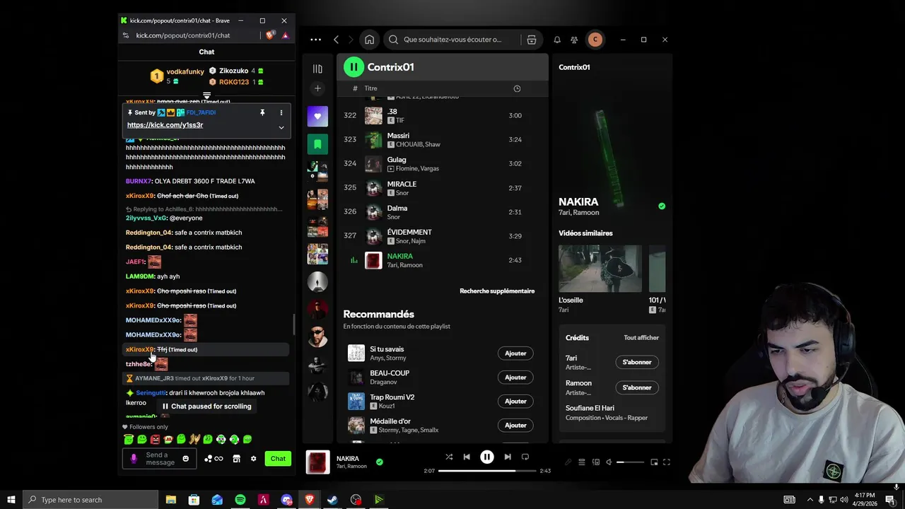The height and width of the screenshot is (509, 905).
Task: Skip to previous track
Action: (x=467, y=457)
